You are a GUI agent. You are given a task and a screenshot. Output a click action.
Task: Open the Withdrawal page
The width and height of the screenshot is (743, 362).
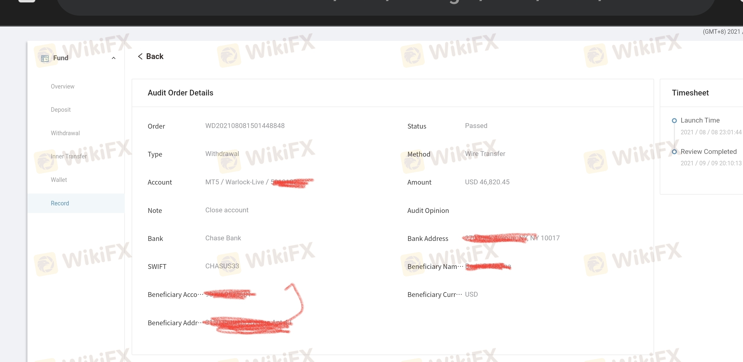[65, 133]
